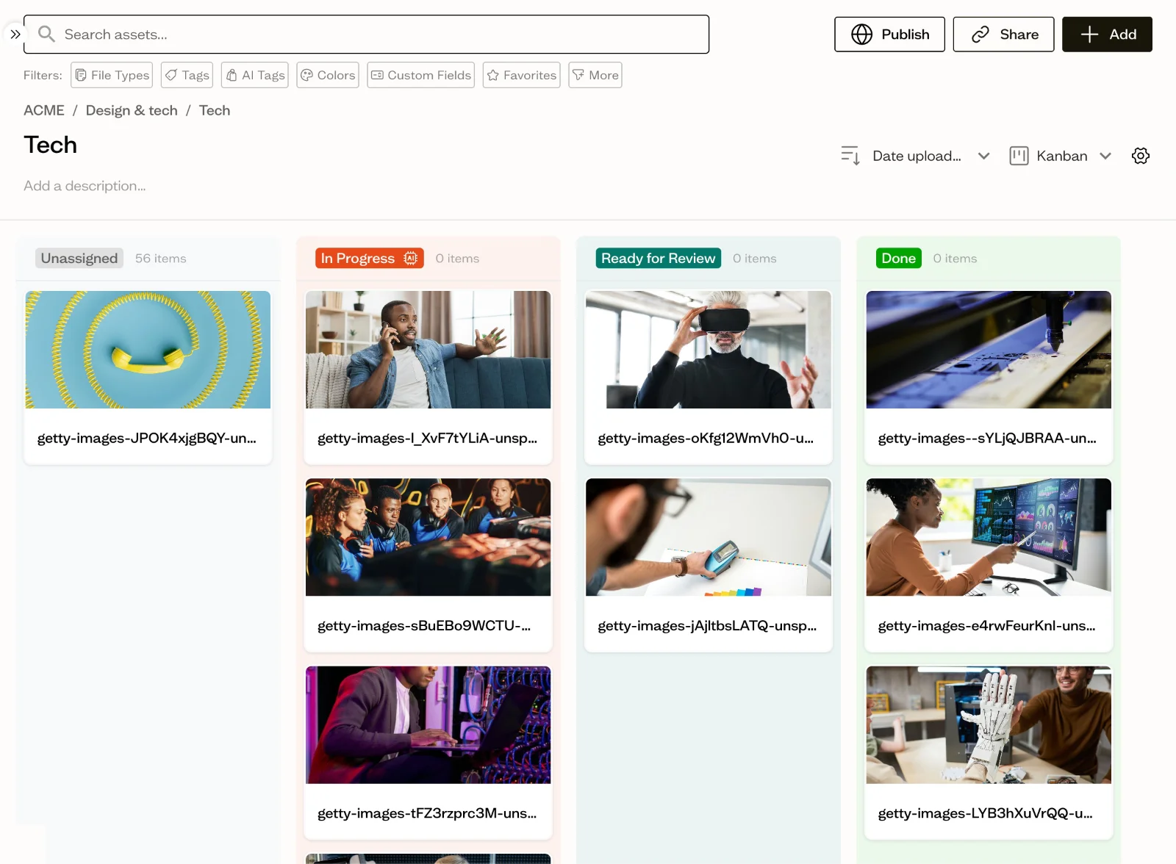Image resolution: width=1176 pixels, height=864 pixels.
Task: Select the In Progress column label
Action: [370, 258]
